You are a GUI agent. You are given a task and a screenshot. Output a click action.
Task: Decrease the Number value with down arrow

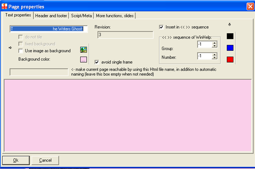tap(215, 58)
